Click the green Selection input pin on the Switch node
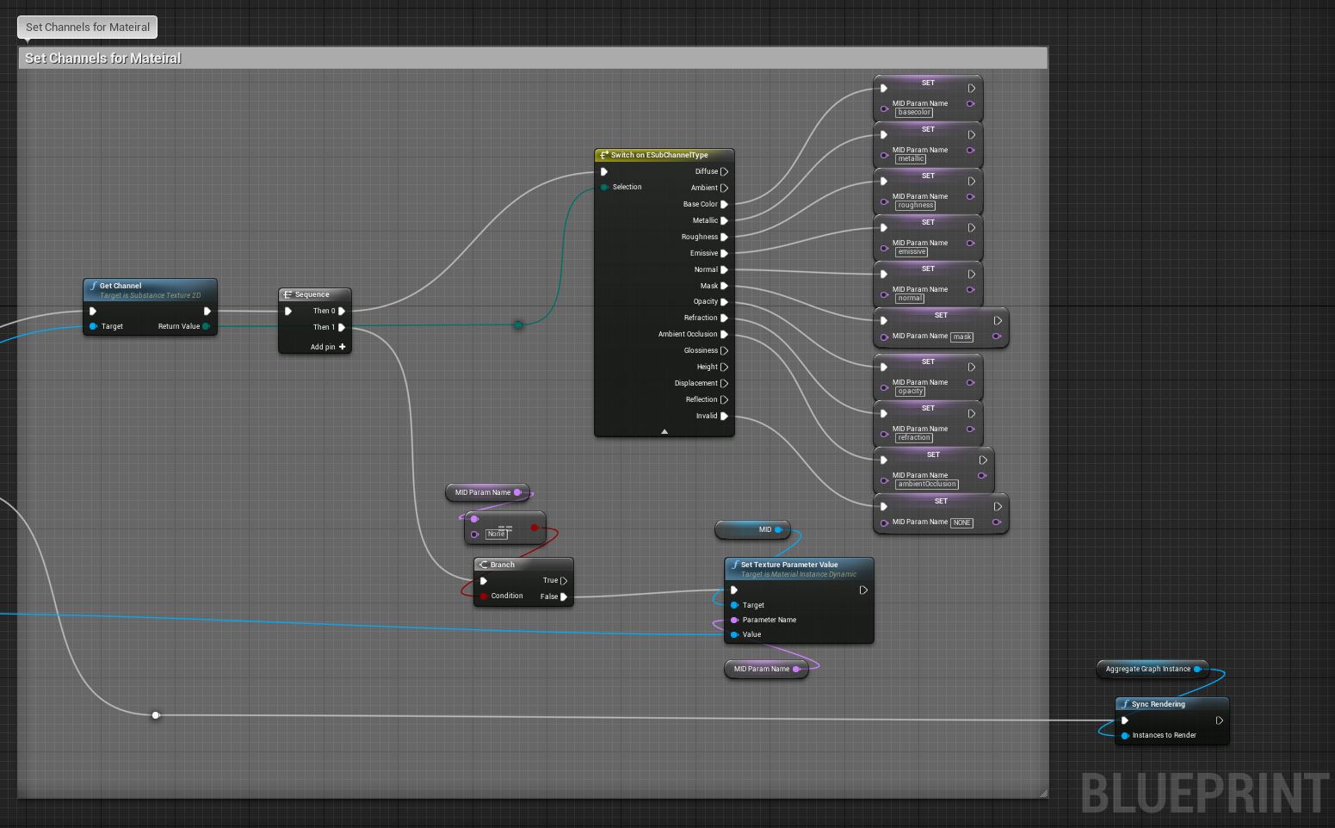1335x828 pixels. [603, 187]
